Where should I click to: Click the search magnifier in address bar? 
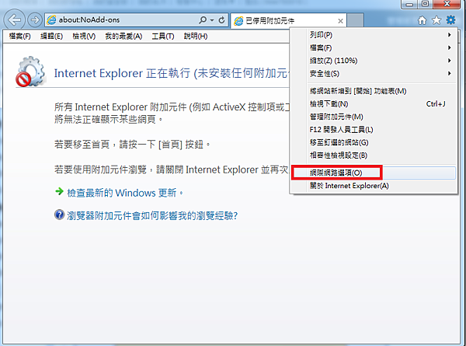pos(203,20)
